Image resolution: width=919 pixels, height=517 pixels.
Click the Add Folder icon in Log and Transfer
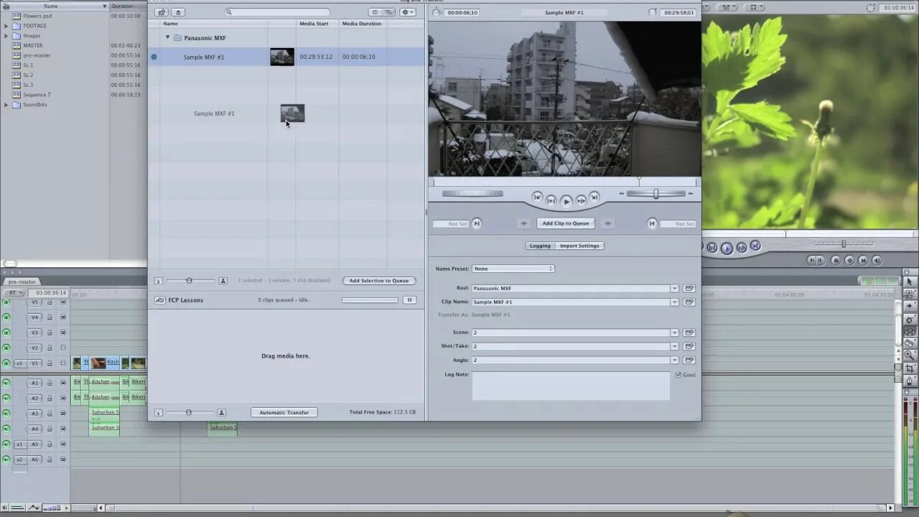(162, 12)
